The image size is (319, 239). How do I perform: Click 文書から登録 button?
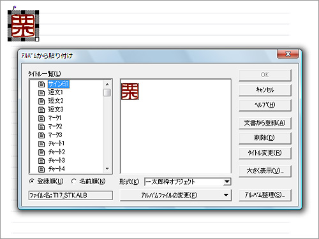click(x=265, y=123)
